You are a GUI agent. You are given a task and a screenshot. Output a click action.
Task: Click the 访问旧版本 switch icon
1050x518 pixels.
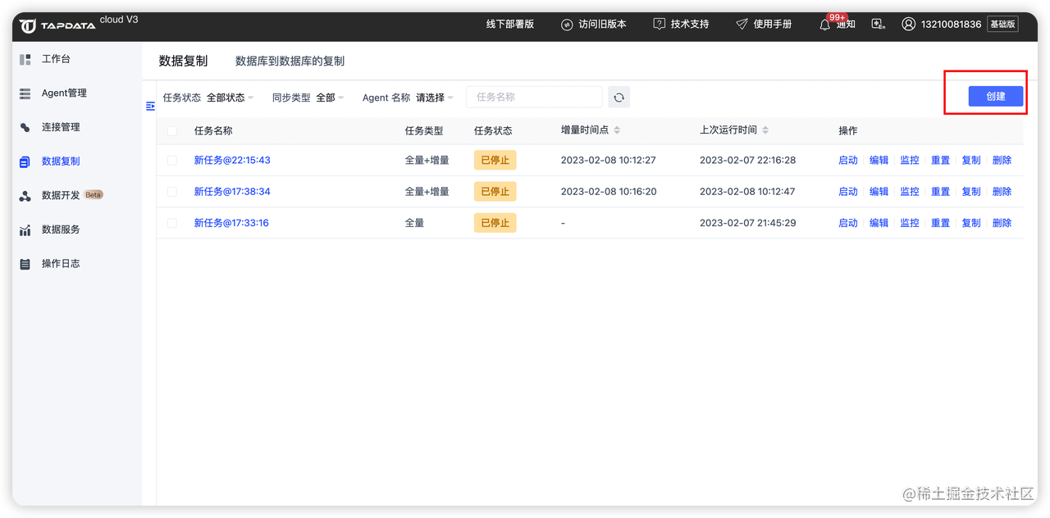pos(567,25)
